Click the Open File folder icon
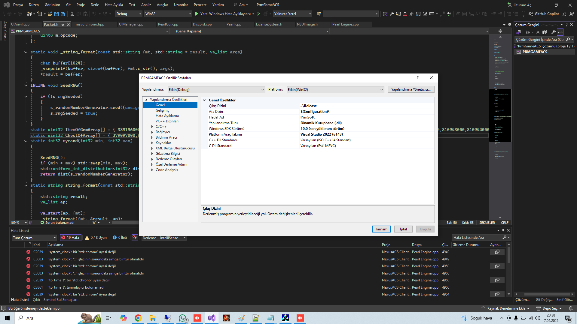Screen dimensions: 577x324 (x=50, y=14)
